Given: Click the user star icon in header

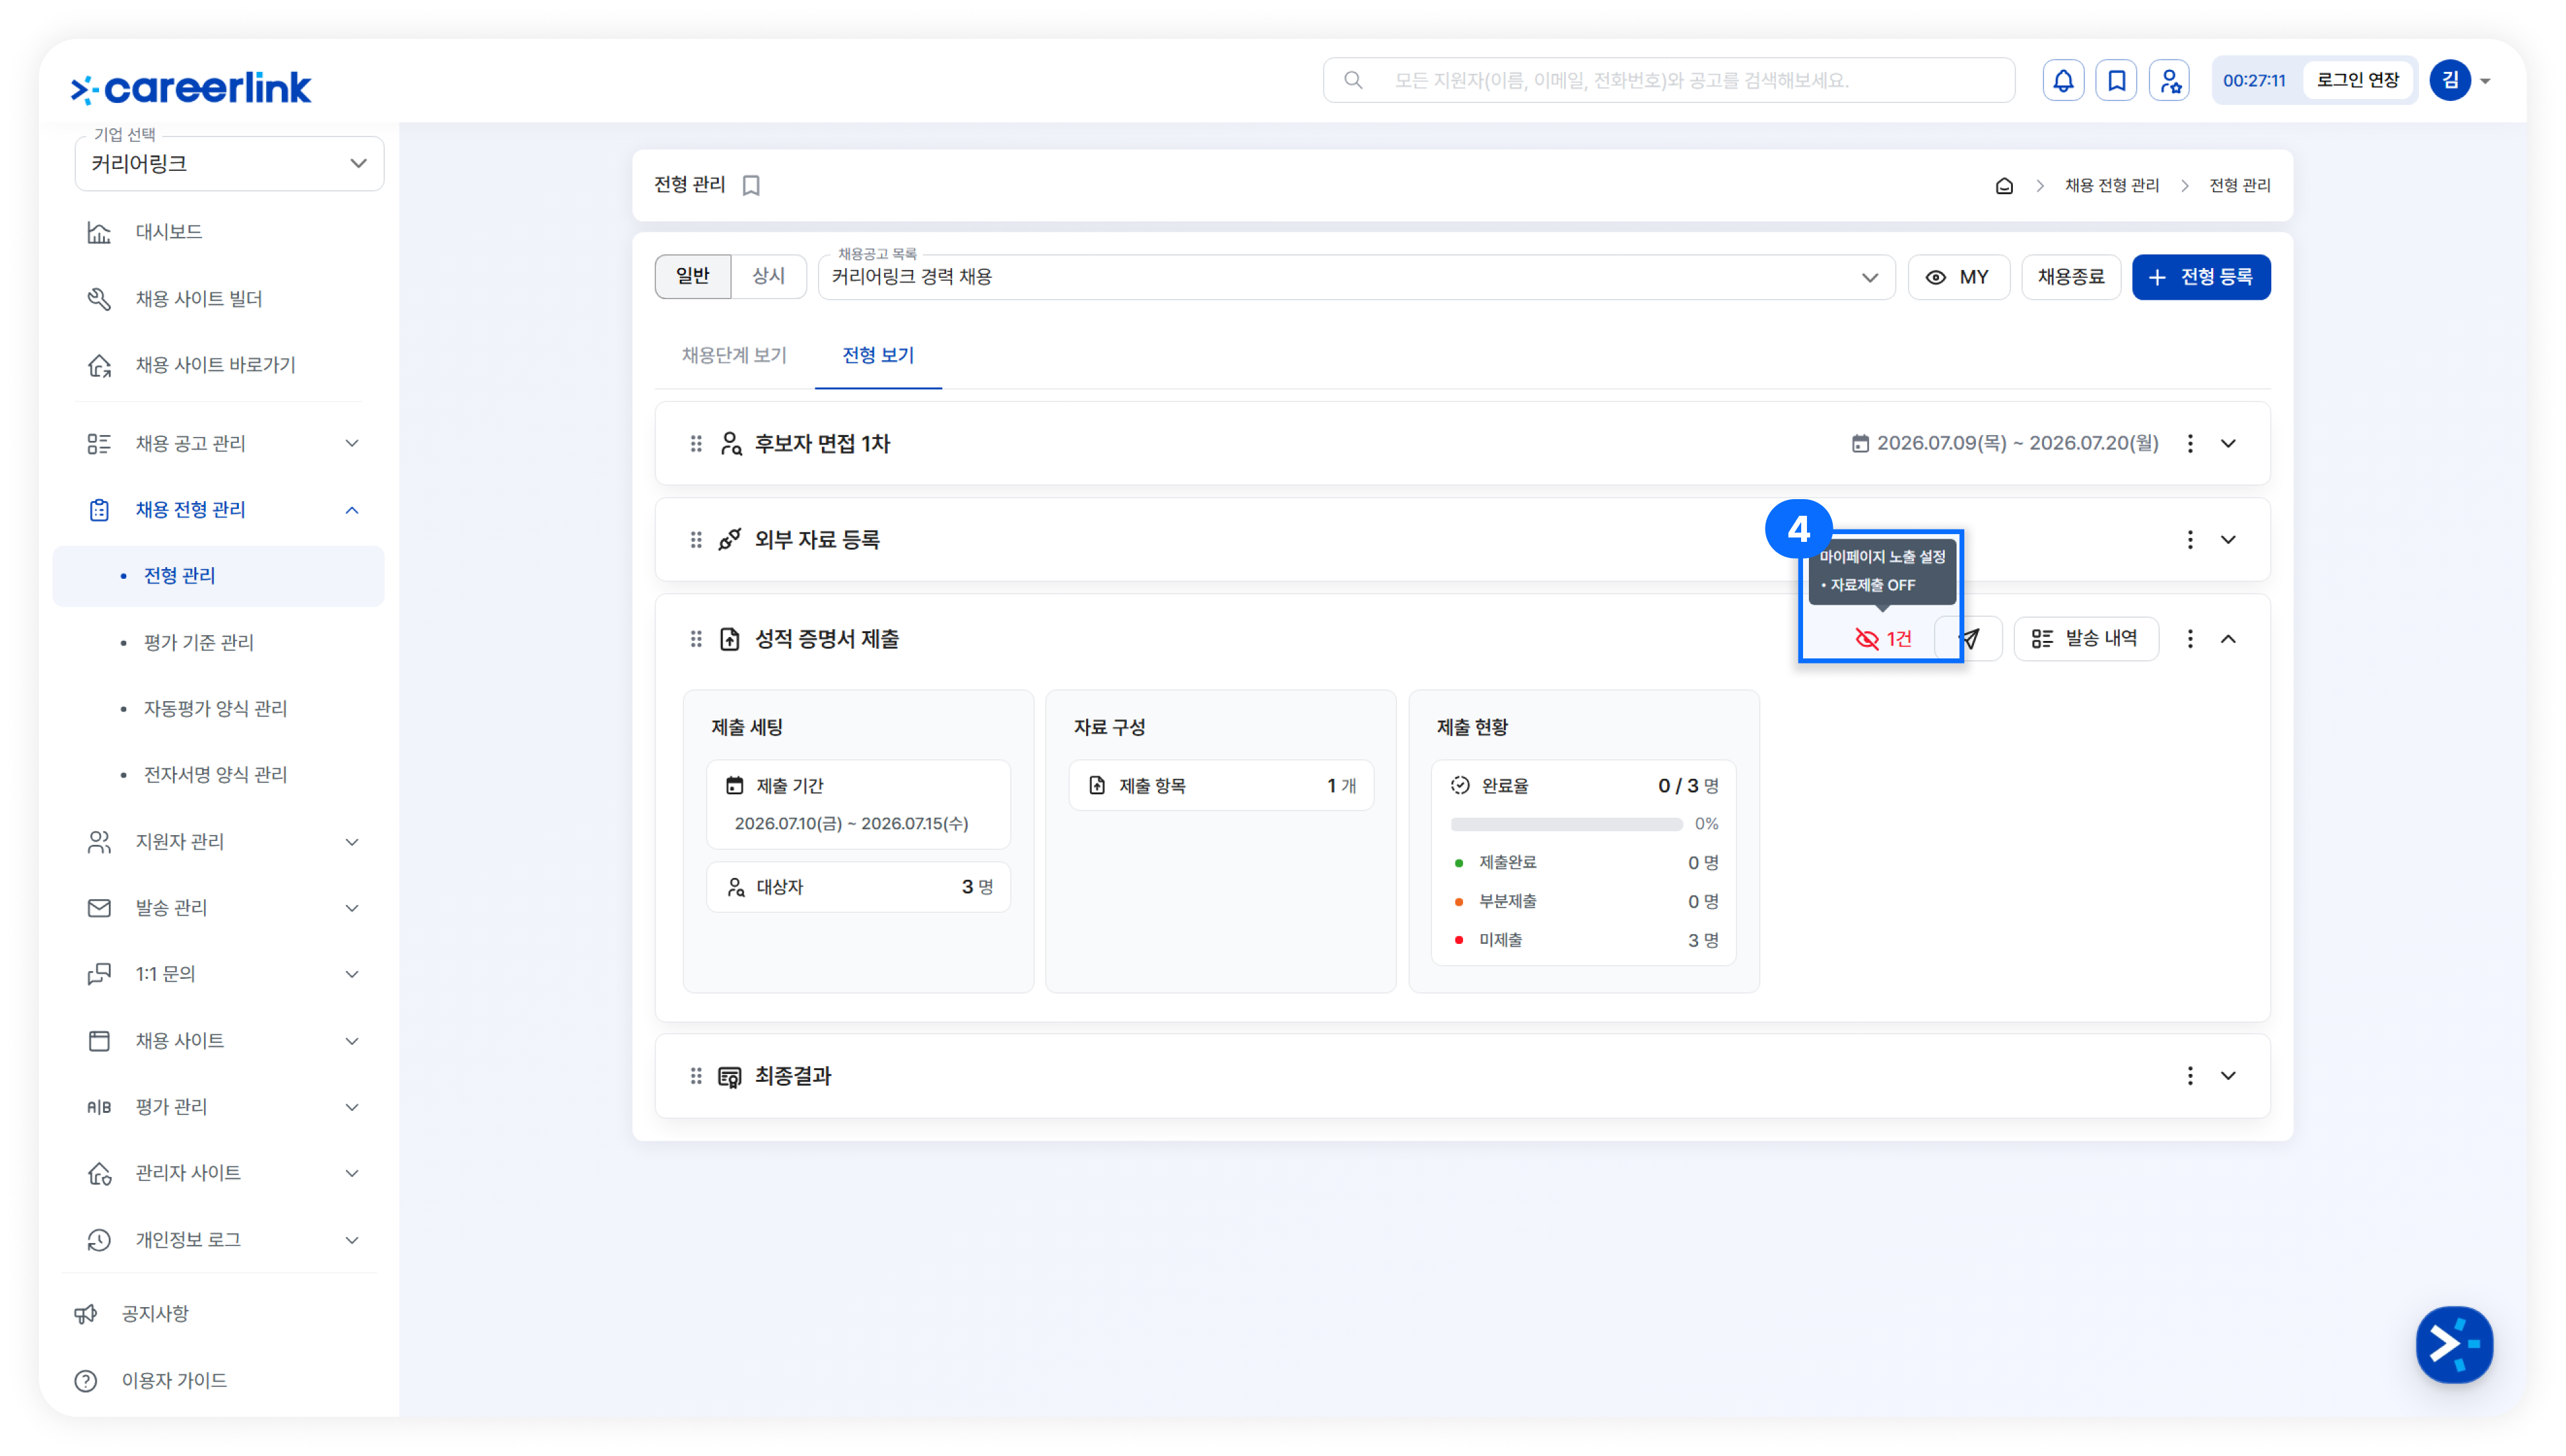Looking at the screenshot, I should [2169, 80].
